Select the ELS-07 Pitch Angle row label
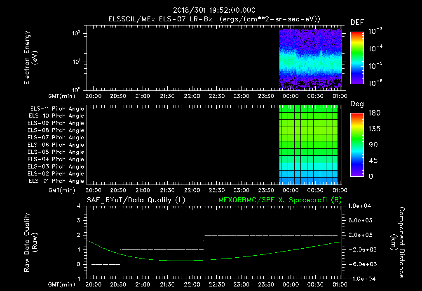The image size is (422, 291). point(56,137)
